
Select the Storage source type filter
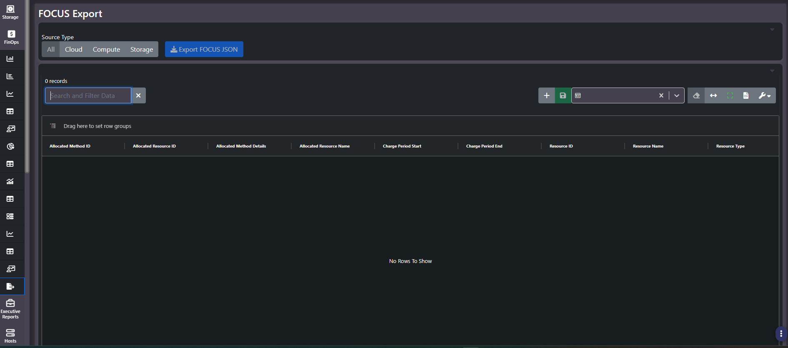(x=142, y=49)
